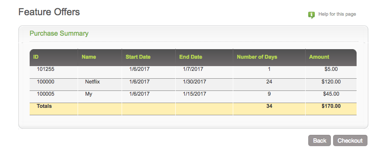Open Help for this page link

tap(337, 14)
